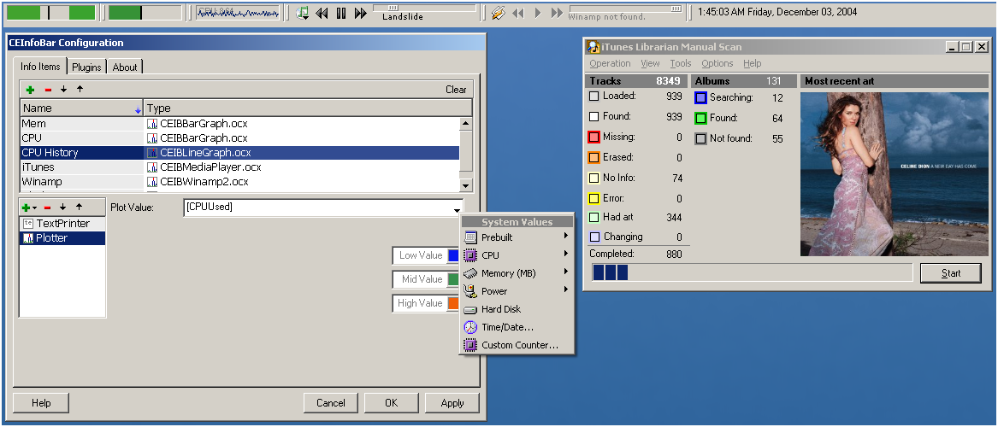Remove info item with red minus beside Clear
Viewport: 998px width, 427px height.
click(x=48, y=90)
